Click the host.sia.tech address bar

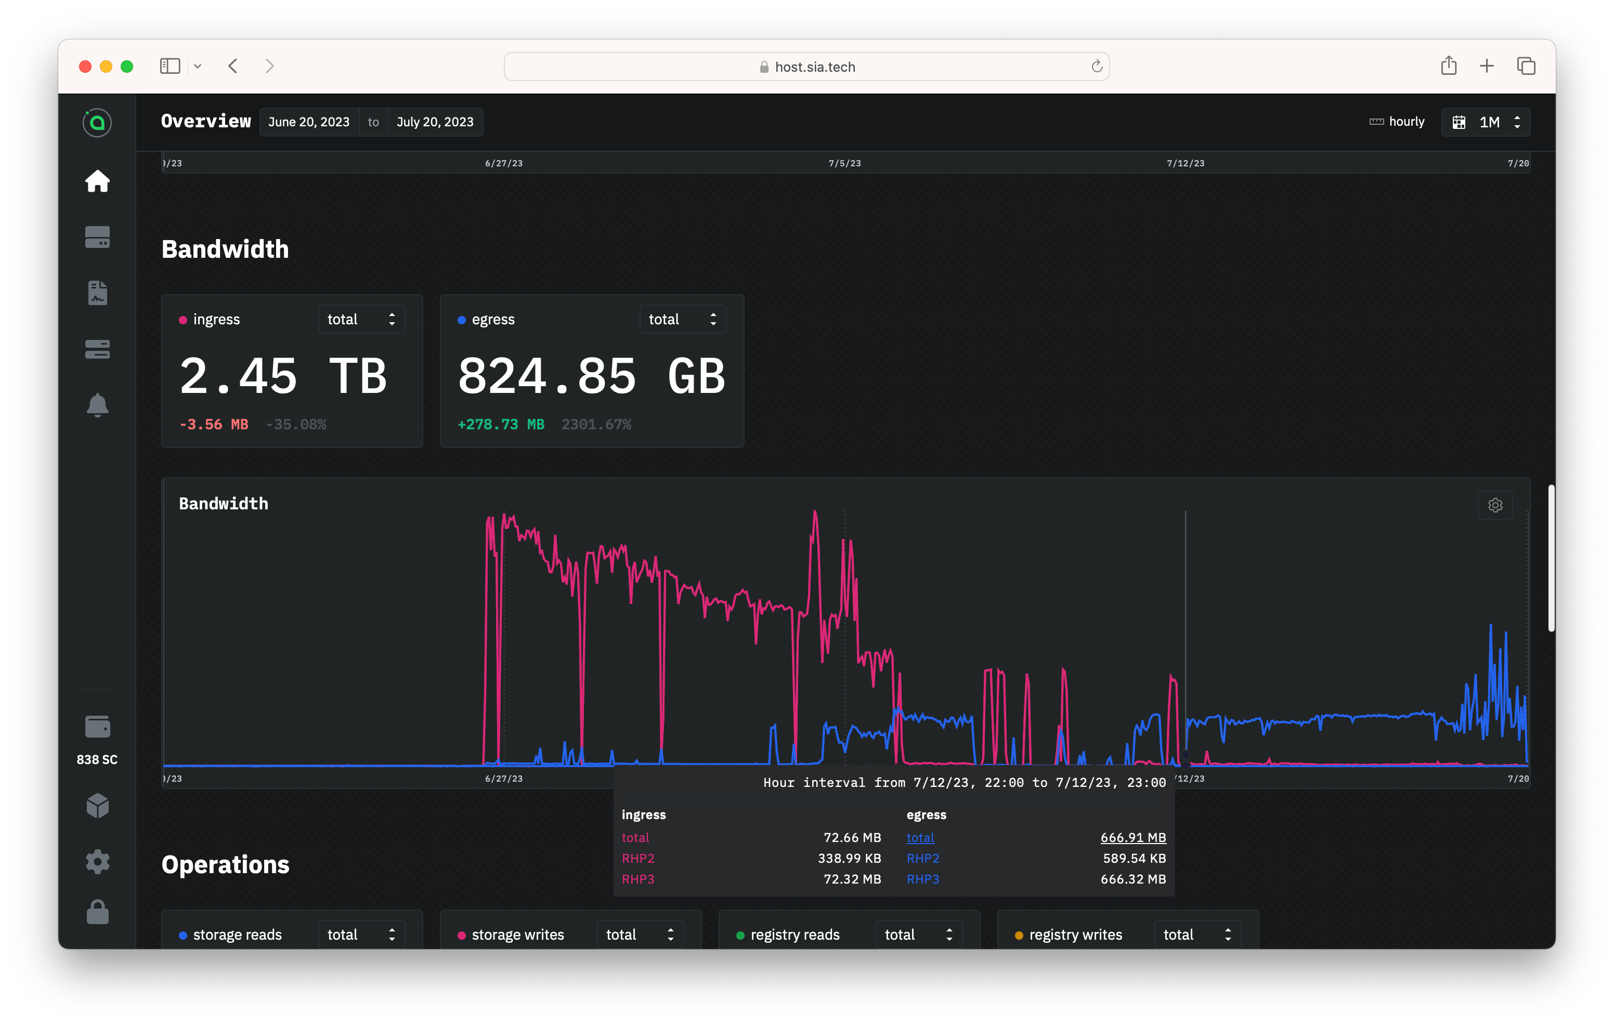(806, 67)
